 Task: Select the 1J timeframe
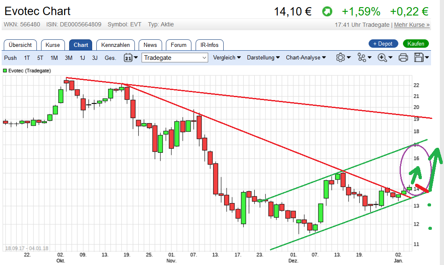point(83,58)
